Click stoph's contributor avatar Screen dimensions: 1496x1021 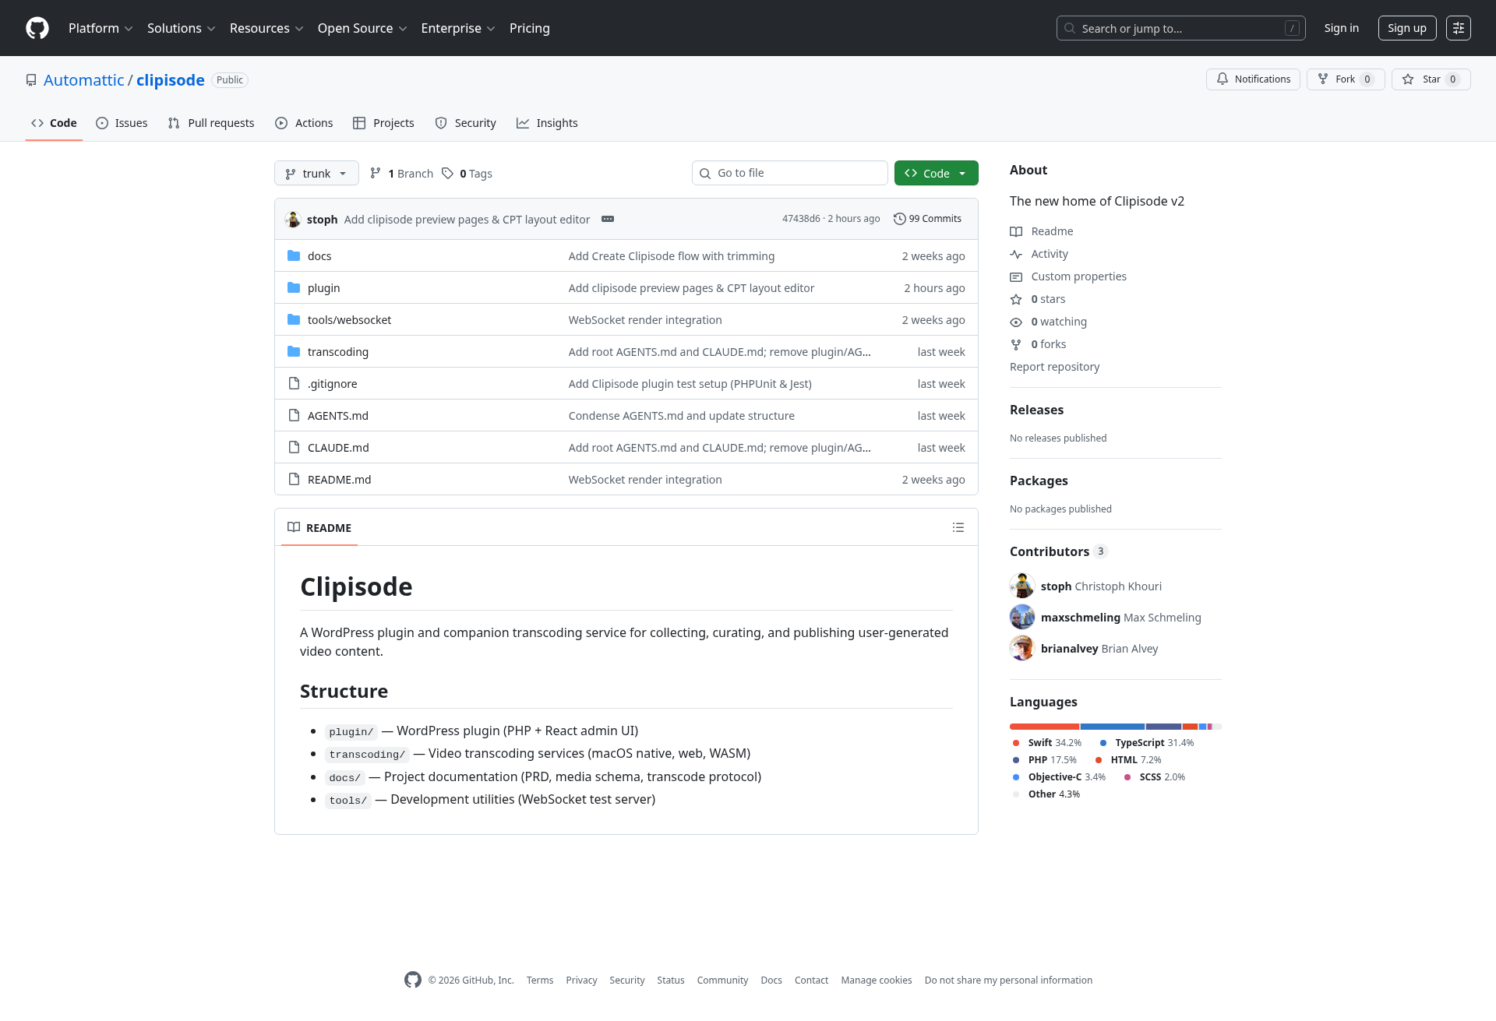[1022, 586]
